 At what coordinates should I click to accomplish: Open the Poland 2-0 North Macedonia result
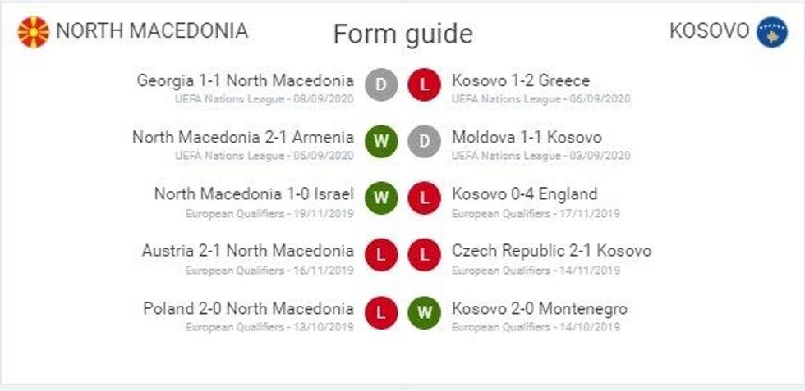click(x=248, y=309)
